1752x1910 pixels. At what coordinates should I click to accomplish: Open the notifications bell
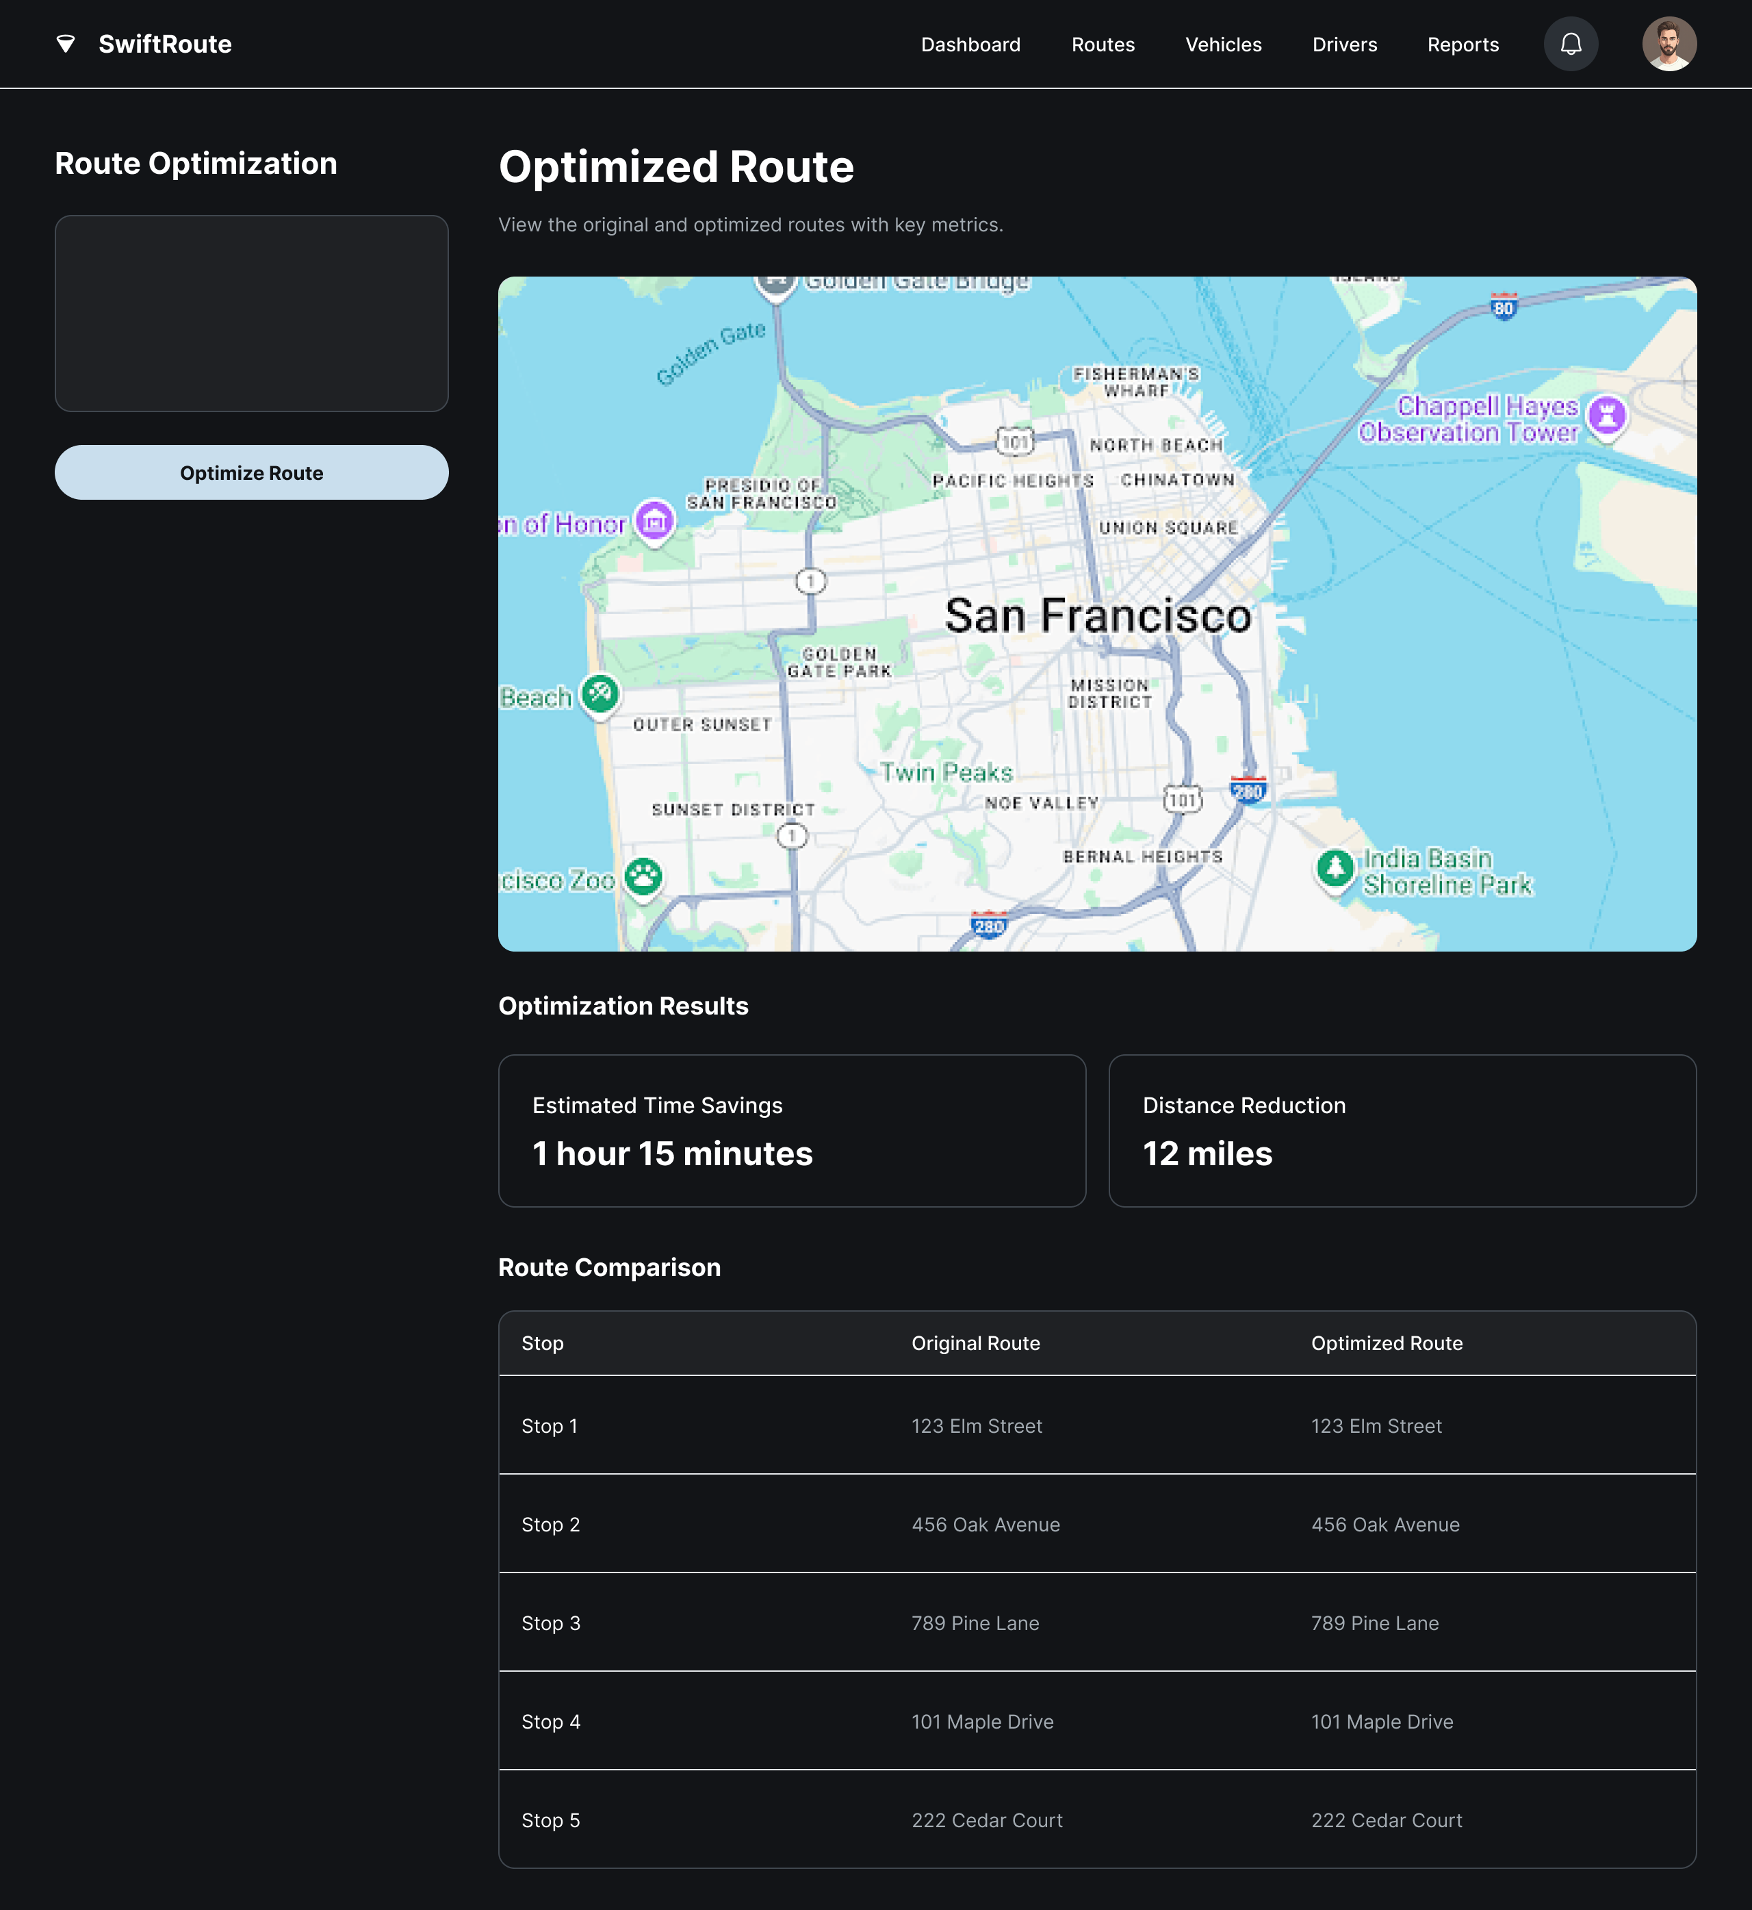click(x=1571, y=44)
